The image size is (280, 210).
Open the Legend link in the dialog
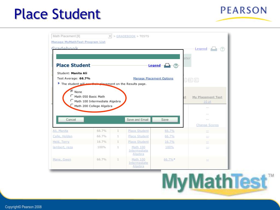(154, 65)
